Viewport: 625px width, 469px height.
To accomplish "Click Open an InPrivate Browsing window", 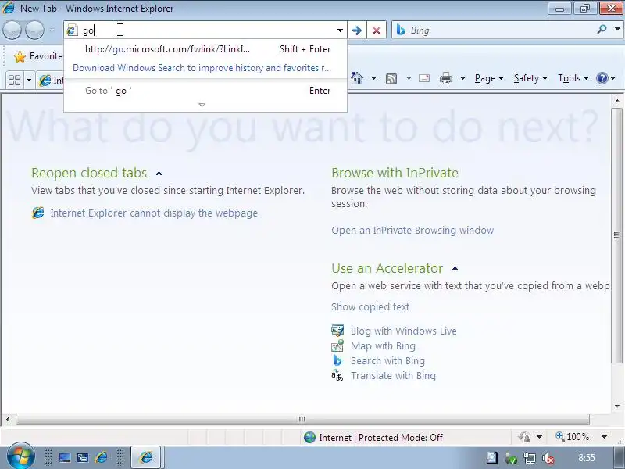I will (x=412, y=231).
